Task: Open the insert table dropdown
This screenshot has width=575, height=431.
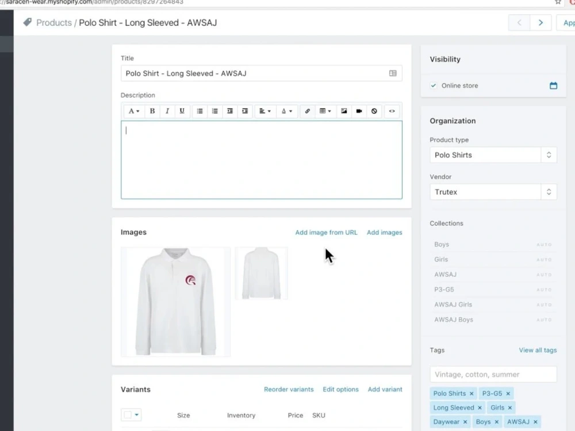Action: (x=325, y=111)
